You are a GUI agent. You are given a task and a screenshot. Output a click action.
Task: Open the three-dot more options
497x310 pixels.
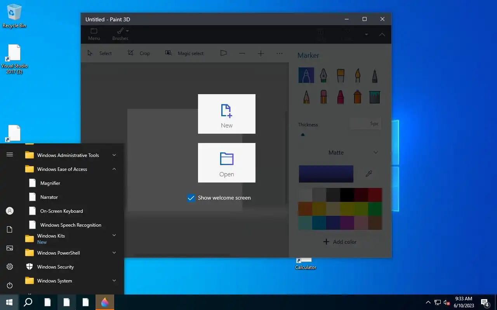pyautogui.click(x=280, y=53)
